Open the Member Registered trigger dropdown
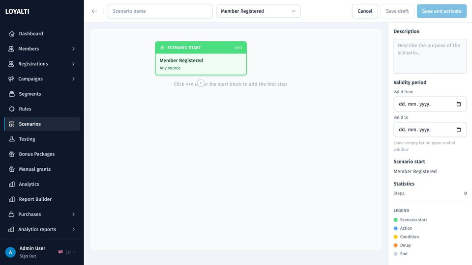The height and width of the screenshot is (265, 472). coord(258,11)
